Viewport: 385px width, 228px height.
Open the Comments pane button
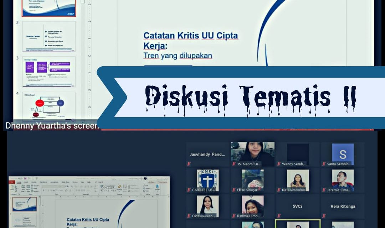(x=162, y=182)
